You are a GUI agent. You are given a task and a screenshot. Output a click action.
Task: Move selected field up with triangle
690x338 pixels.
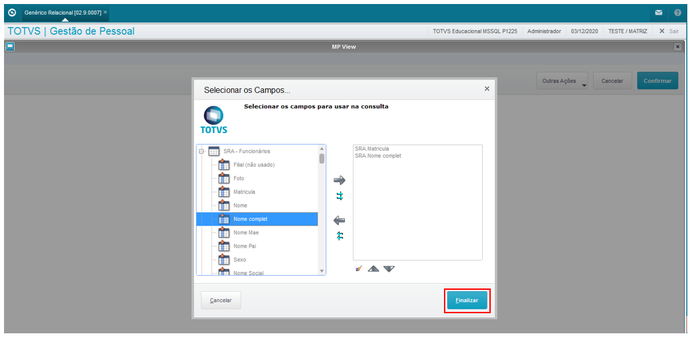click(x=373, y=268)
